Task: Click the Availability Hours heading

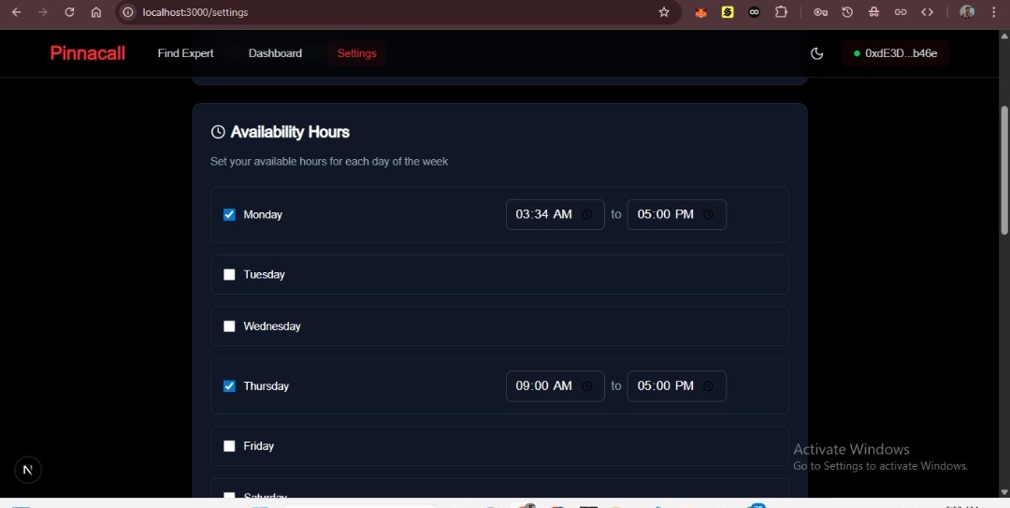Action: [290, 132]
